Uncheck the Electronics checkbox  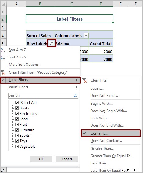coord(17,113)
